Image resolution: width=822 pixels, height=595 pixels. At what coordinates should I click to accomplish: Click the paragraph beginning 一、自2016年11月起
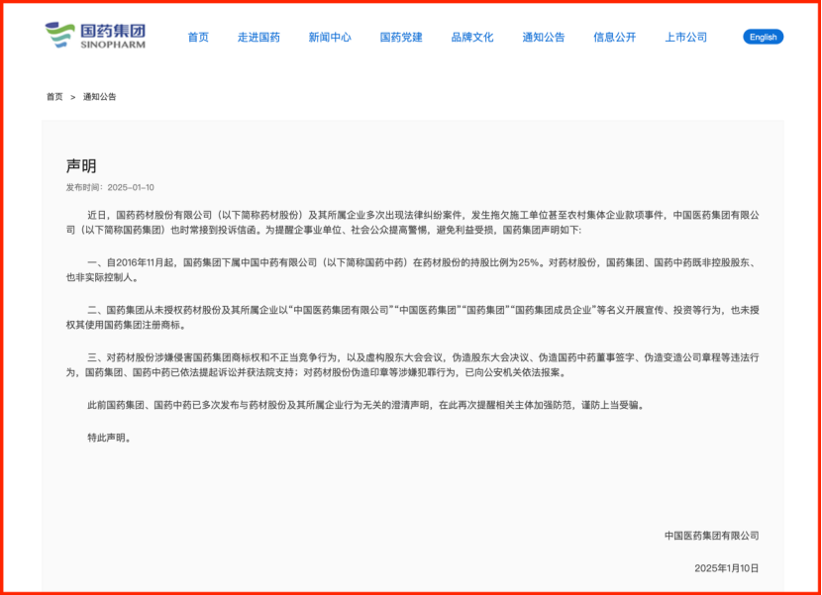[413, 270]
